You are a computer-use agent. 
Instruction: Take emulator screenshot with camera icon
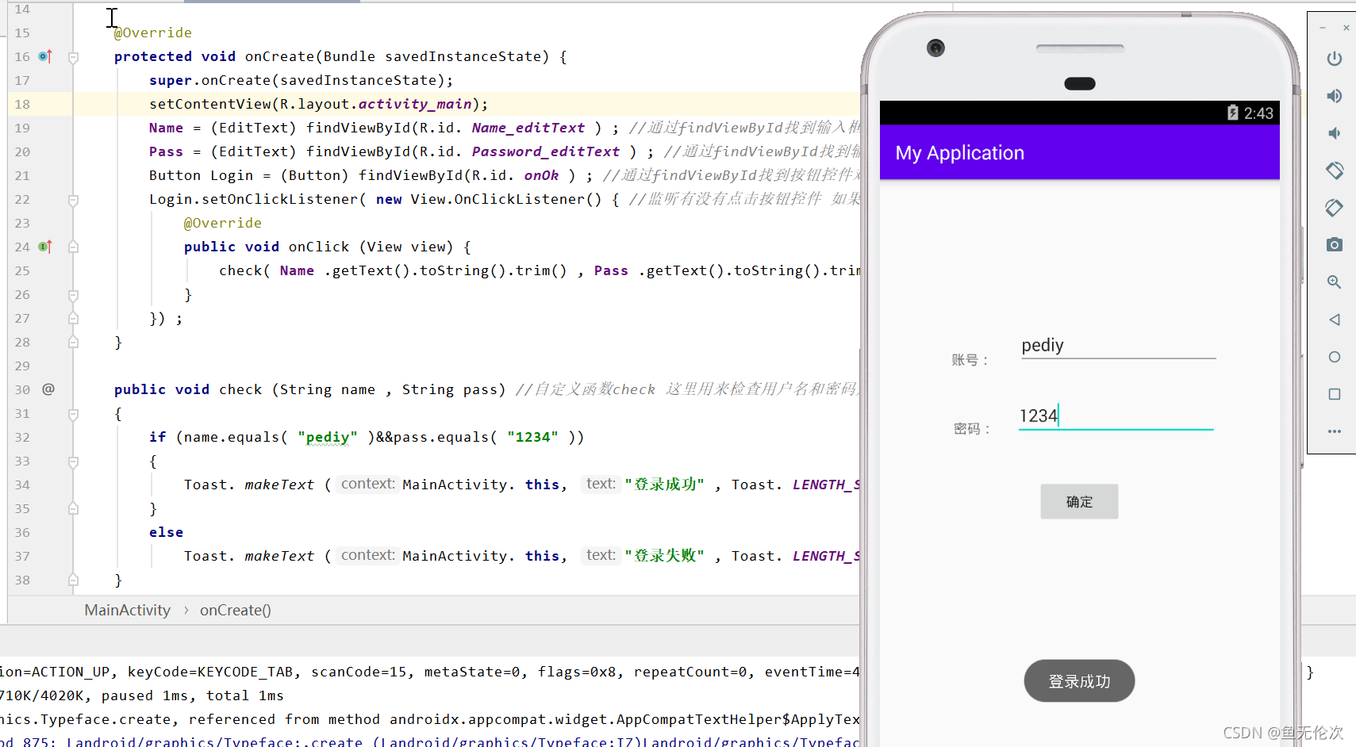pos(1335,244)
